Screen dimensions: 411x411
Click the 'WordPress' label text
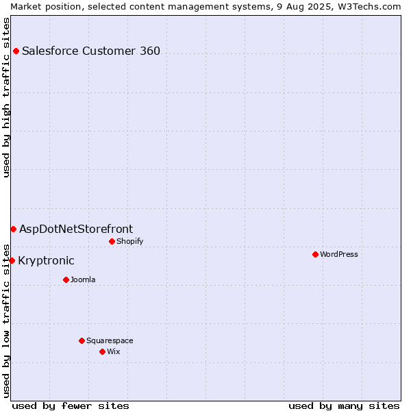pos(338,255)
